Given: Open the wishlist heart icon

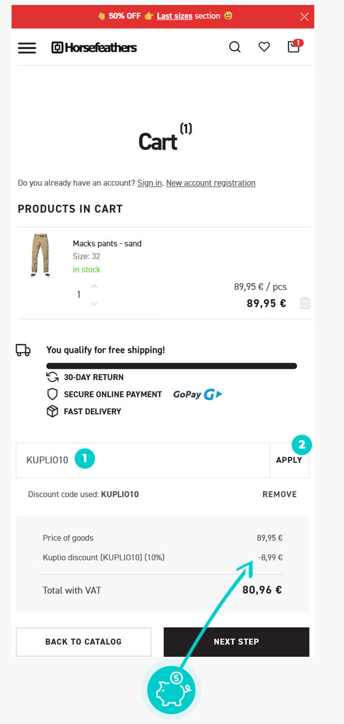Looking at the screenshot, I should pyautogui.click(x=264, y=47).
